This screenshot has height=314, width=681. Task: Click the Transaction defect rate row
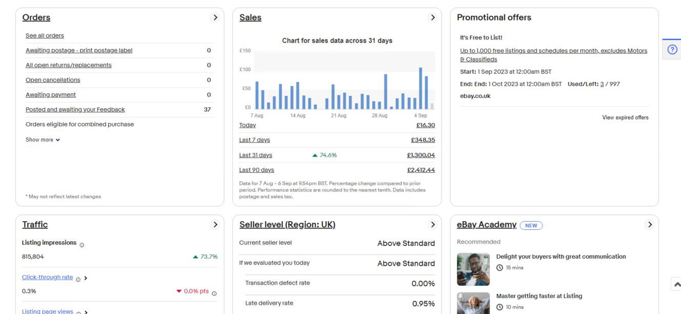tap(340, 284)
